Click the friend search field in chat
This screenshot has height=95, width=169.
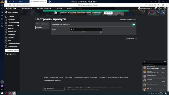[x=154, y=64]
